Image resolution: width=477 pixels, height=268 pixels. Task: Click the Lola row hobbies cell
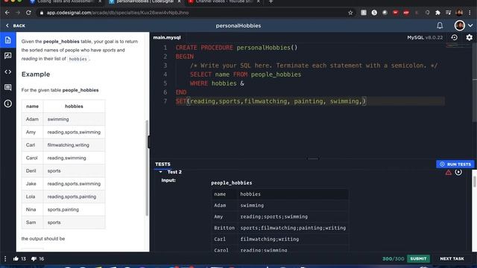(74, 197)
